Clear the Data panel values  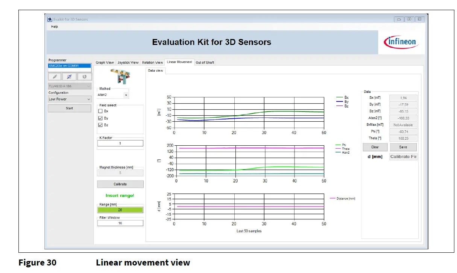tap(375, 147)
